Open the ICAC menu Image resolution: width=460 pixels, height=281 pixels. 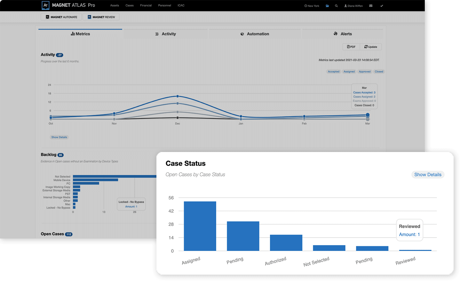[x=181, y=5]
